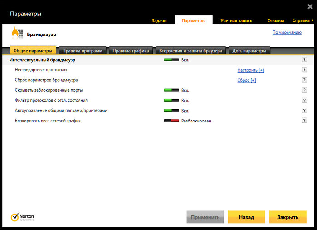Open help for Скрывать заблокированные порты
This screenshot has height=230, width=317.
coord(304,90)
